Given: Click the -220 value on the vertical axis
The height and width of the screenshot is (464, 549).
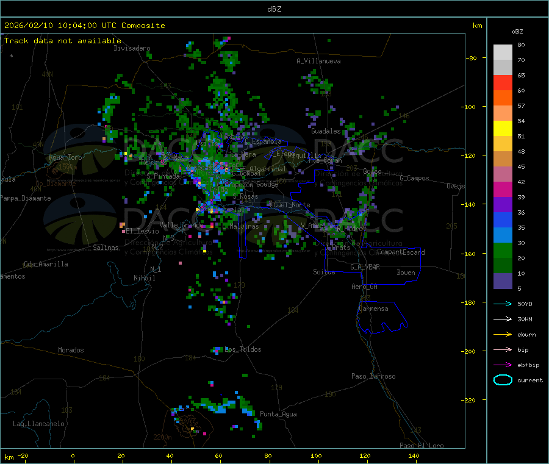Looking at the screenshot, I should pos(468,401).
